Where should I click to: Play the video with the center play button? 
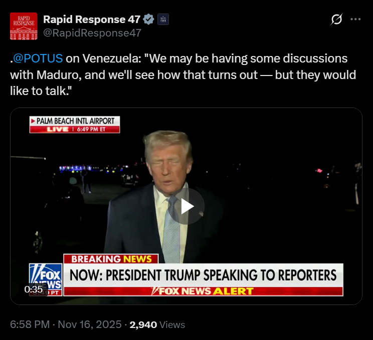pyautogui.click(x=186, y=206)
